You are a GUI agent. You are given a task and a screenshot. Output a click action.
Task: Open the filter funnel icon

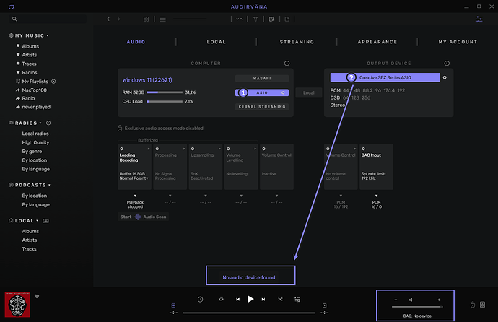(255, 19)
